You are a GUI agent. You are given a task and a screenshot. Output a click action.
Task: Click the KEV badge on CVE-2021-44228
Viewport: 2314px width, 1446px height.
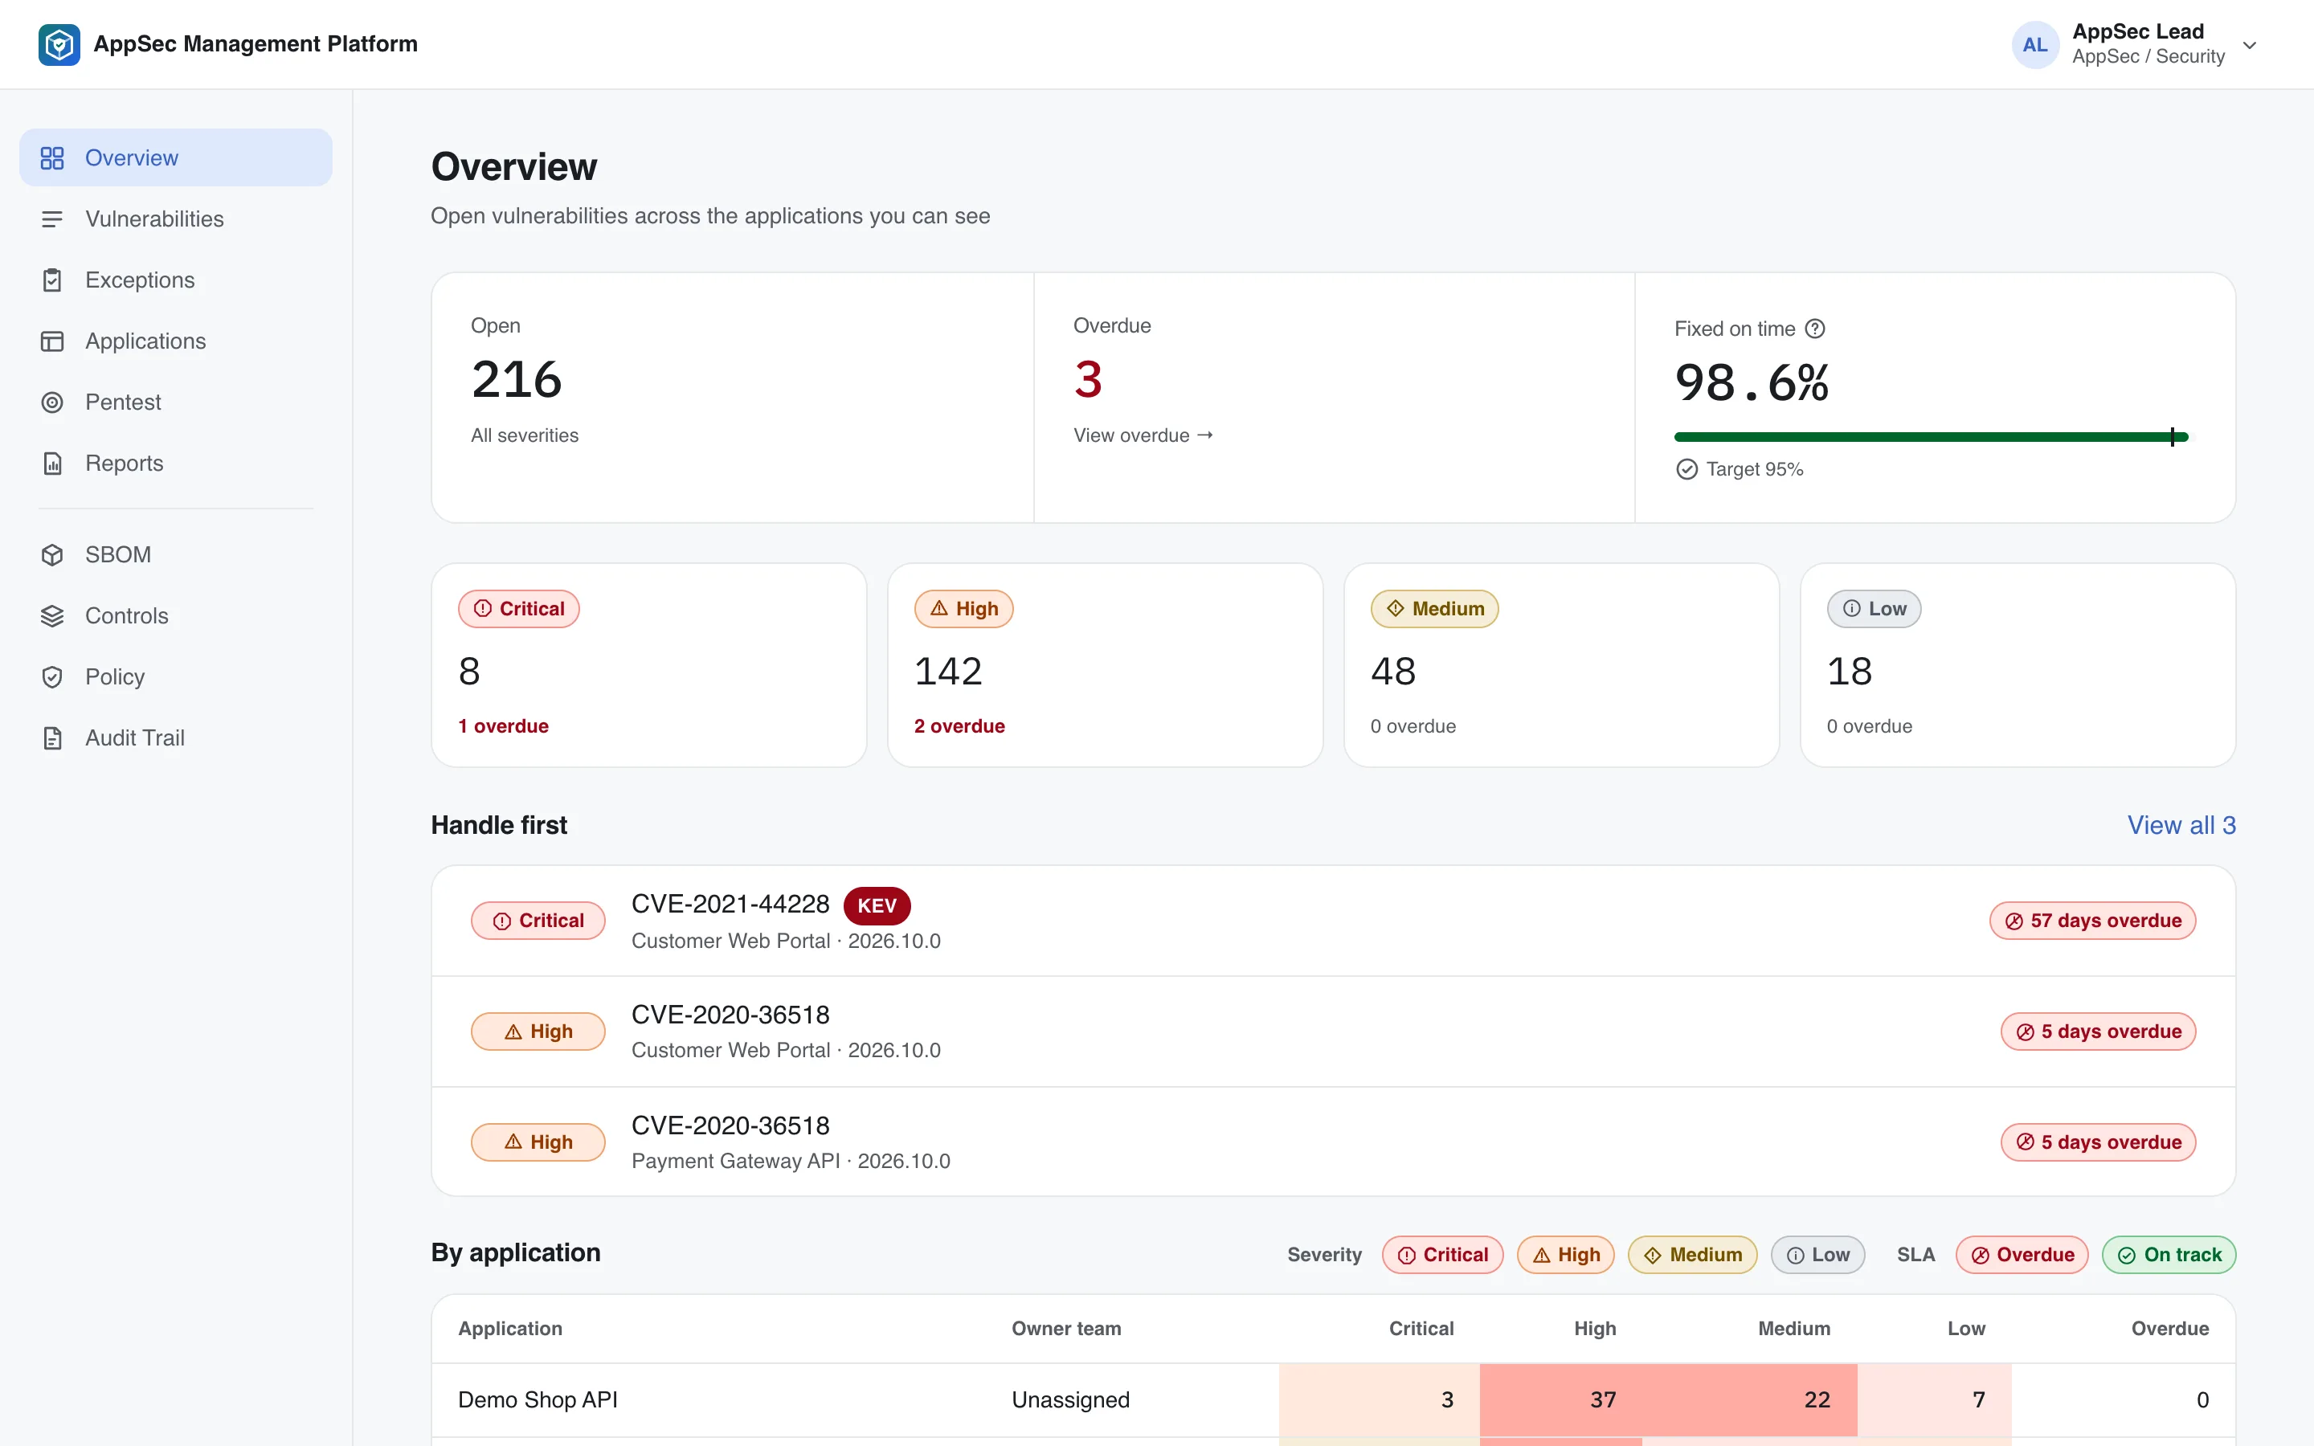pos(877,905)
